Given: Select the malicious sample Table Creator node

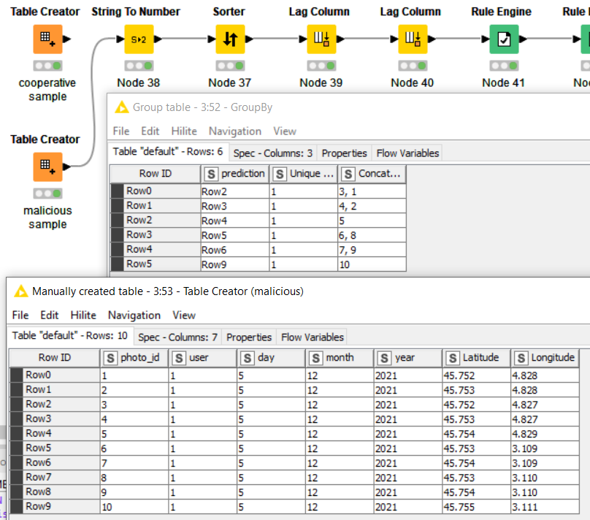Looking at the screenshot, I should click(47, 167).
